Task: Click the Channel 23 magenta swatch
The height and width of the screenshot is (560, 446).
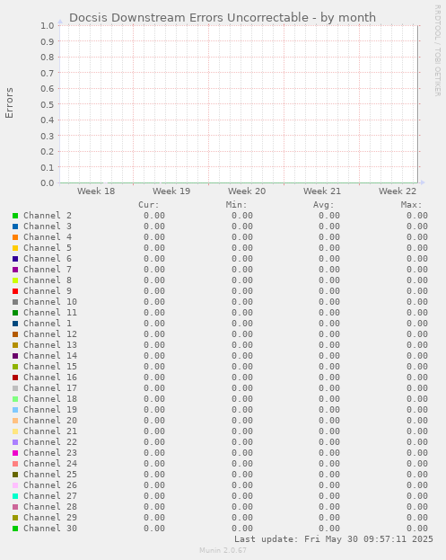Action: pos(15,453)
